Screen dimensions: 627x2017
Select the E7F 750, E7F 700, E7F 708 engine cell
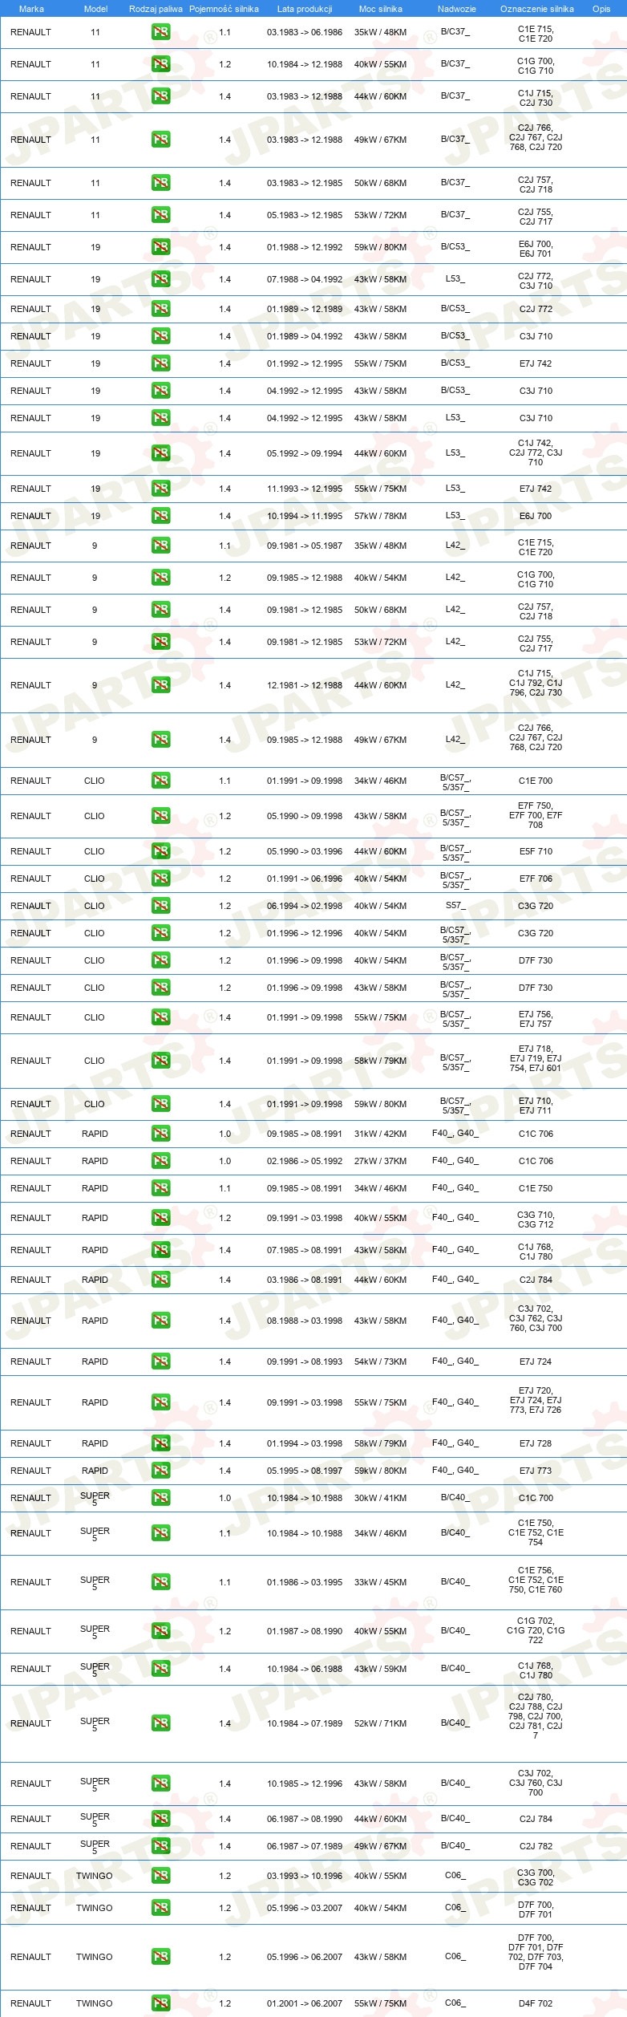coord(536,815)
